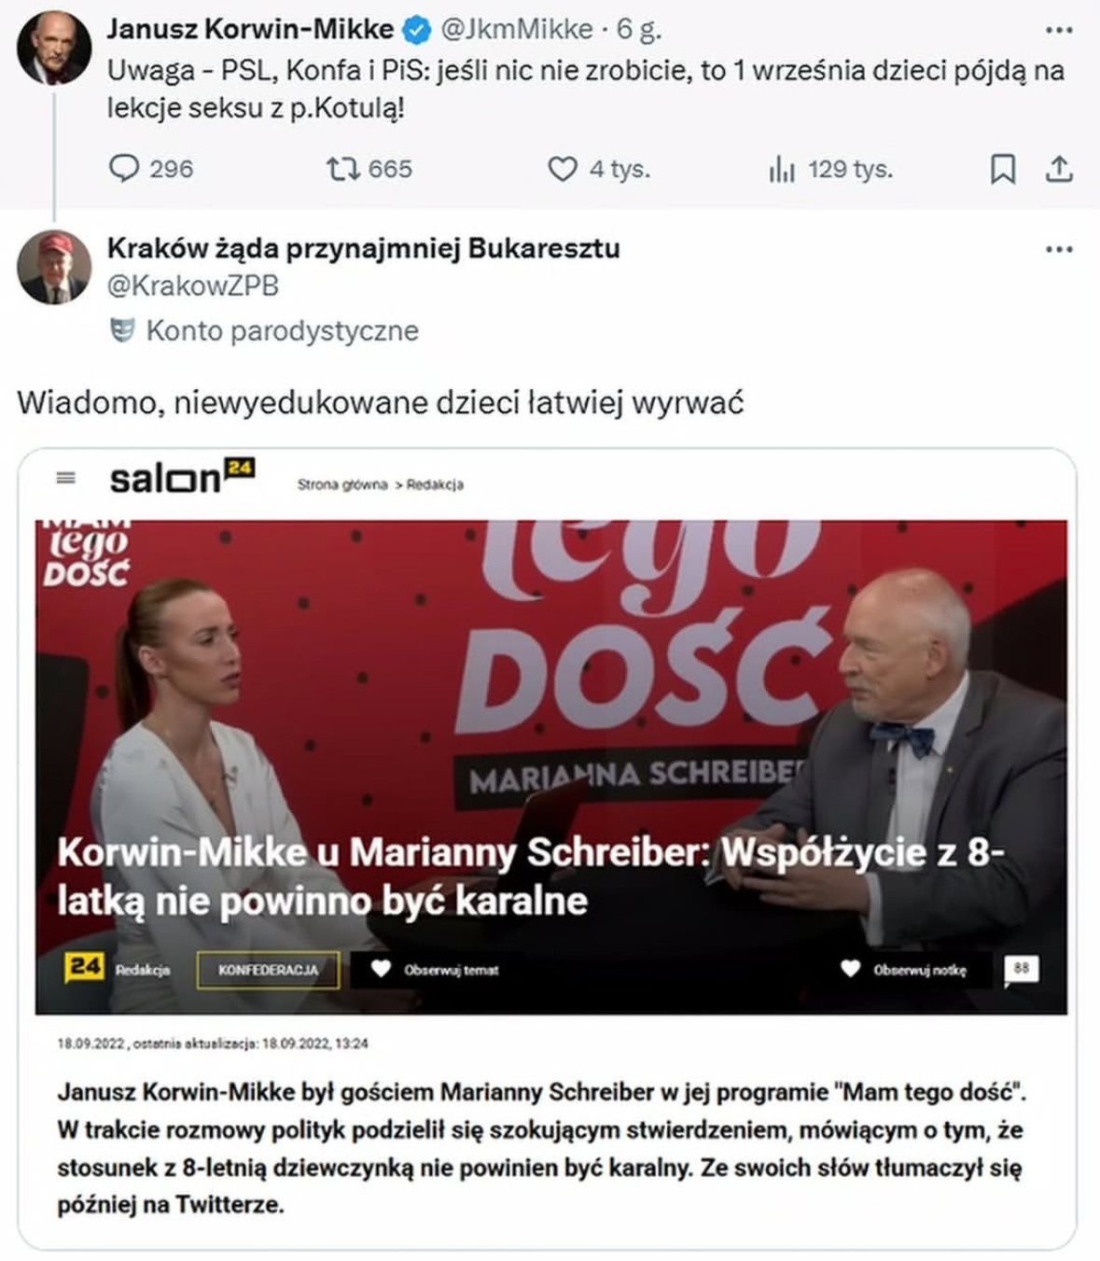The height and width of the screenshot is (1261, 1100).
Task: Open more options for Korwin-Mikke tweet
Action: (1059, 31)
